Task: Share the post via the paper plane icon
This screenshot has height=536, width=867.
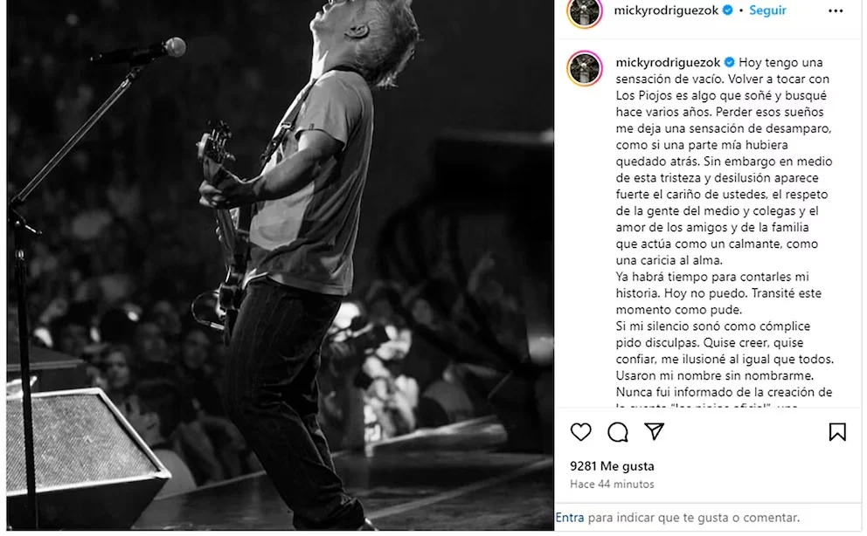Action: tap(654, 431)
